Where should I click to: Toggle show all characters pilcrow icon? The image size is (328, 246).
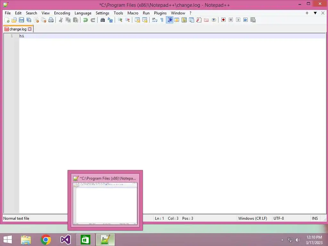coord(162,20)
